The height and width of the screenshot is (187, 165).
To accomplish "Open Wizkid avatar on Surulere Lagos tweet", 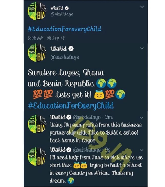I will coord(37,53).
